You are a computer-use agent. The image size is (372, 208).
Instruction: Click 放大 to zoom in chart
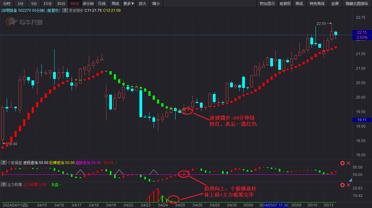(x=143, y=4)
